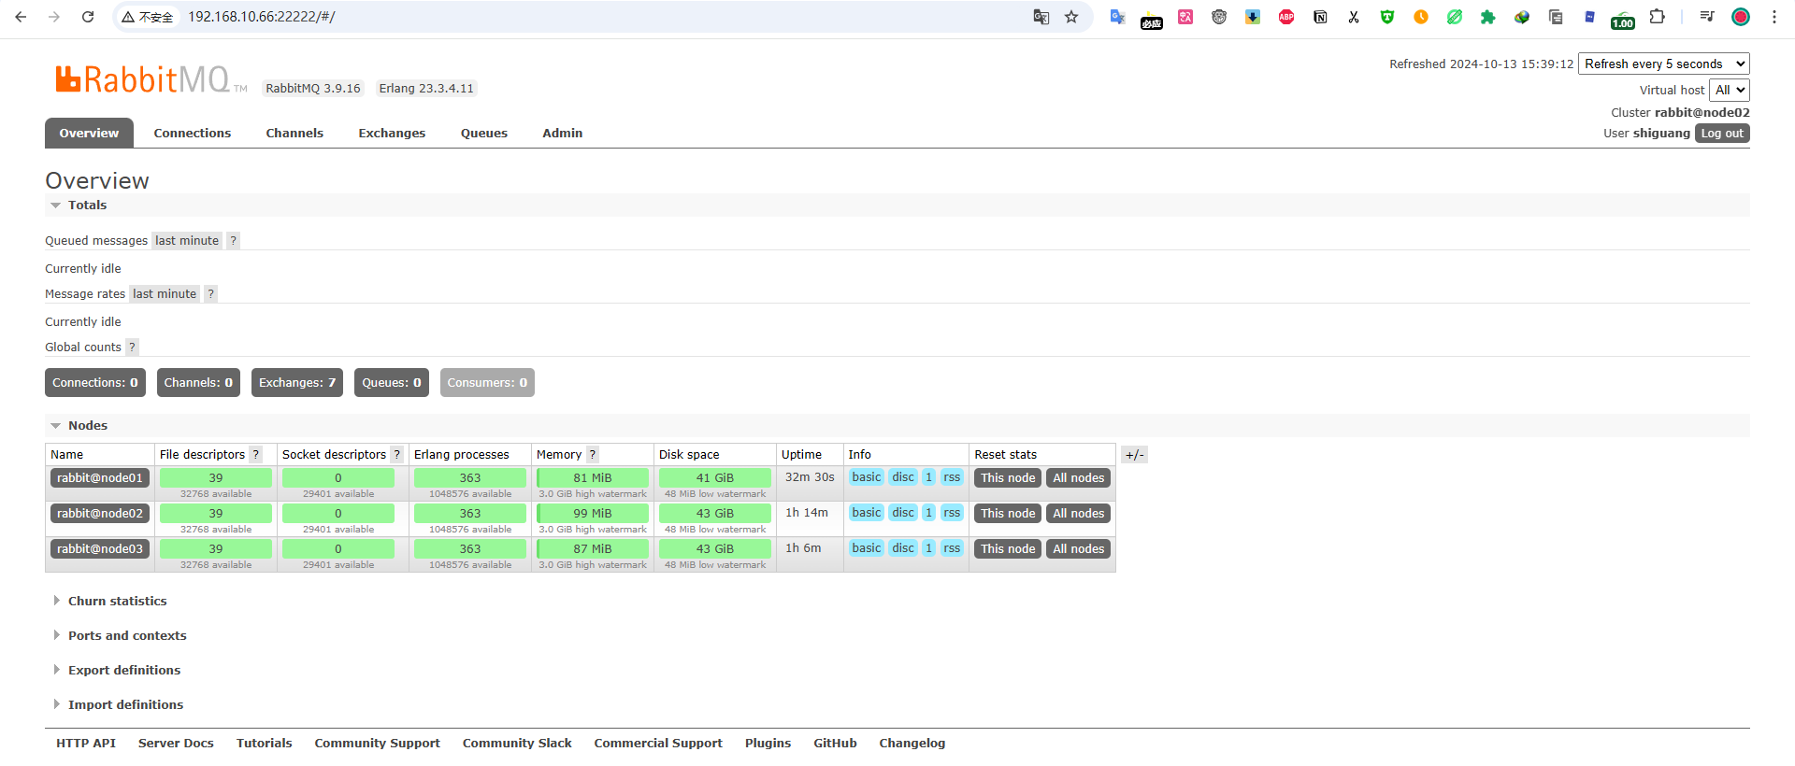Click the orange clock extension icon
Viewport: 1795px width, 766px height.
[x=1421, y=17]
